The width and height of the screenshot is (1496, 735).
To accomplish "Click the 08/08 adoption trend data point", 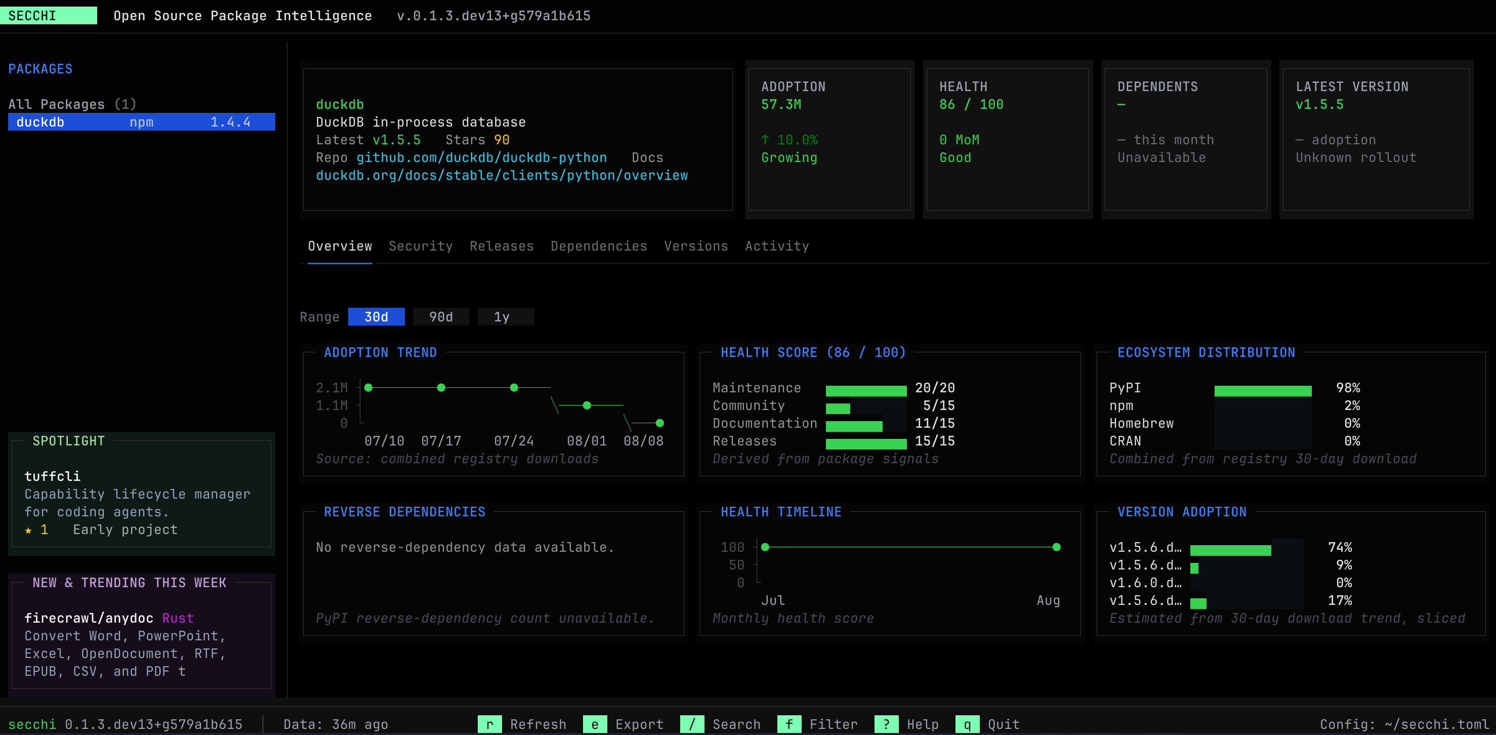I will 660,423.
